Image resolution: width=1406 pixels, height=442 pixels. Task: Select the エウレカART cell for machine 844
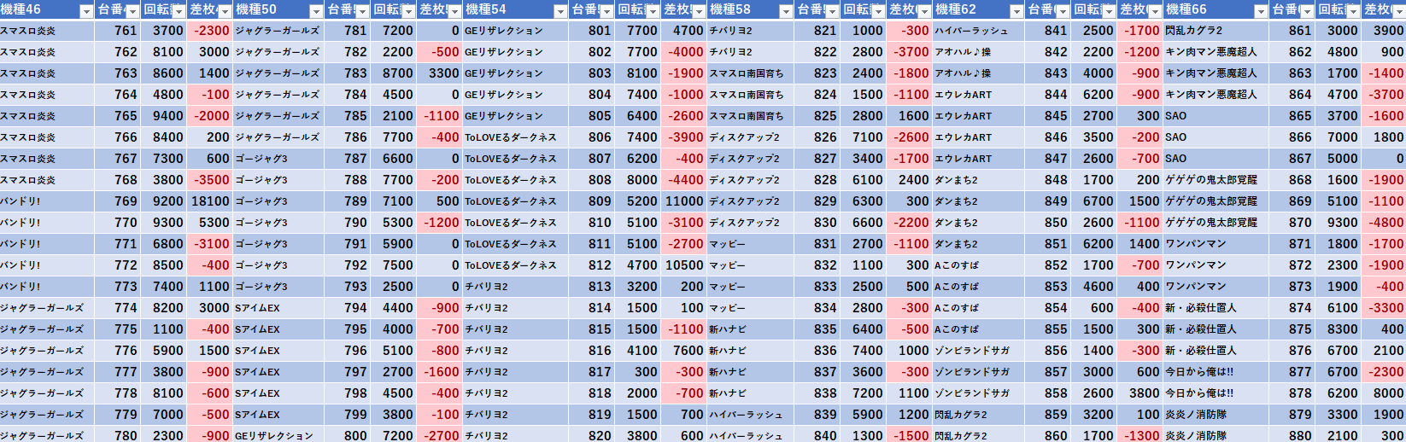click(x=978, y=95)
